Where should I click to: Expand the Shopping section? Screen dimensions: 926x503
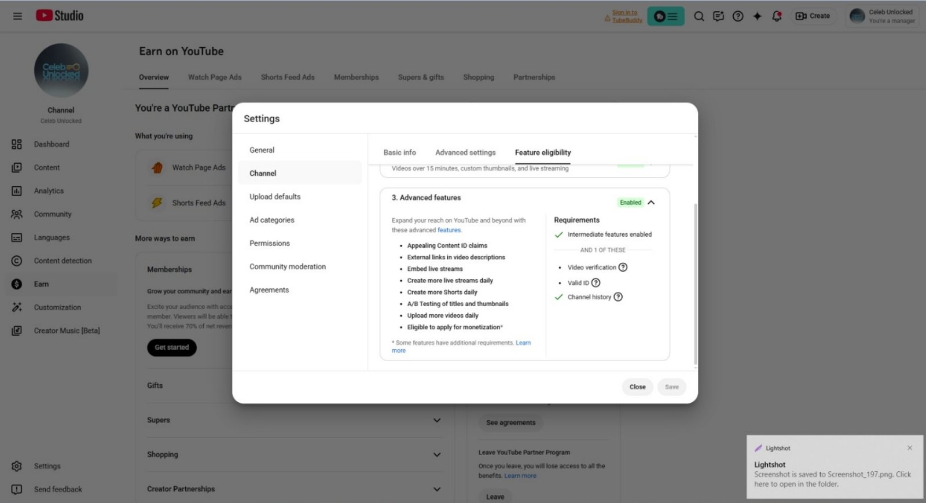coord(437,455)
